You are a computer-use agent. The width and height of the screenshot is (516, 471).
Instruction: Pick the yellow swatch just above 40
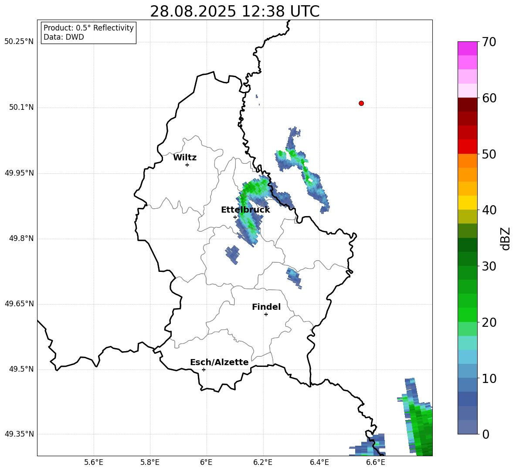467,203
